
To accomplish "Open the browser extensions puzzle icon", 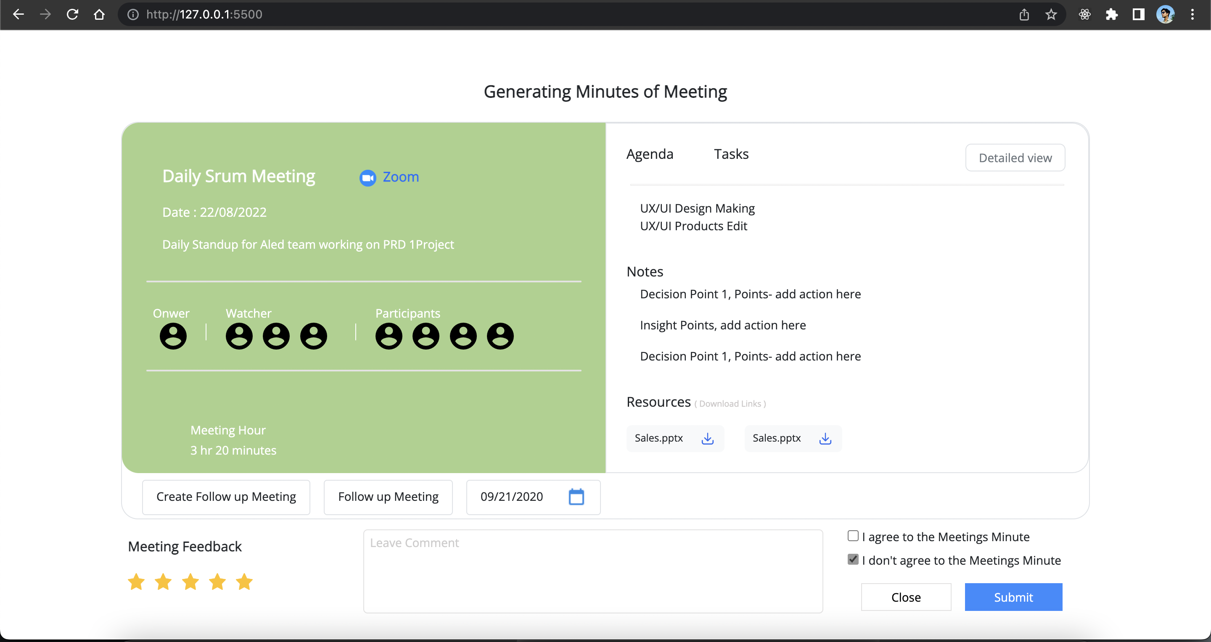I will pos(1111,15).
